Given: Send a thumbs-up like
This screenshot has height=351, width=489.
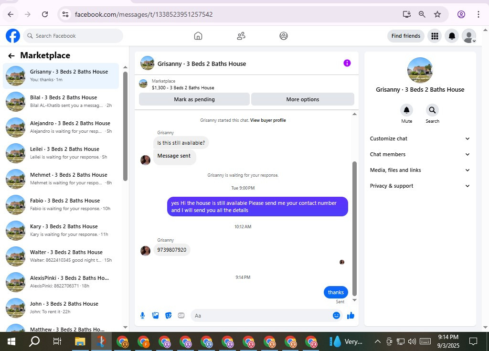Looking at the screenshot, I should (351, 316).
